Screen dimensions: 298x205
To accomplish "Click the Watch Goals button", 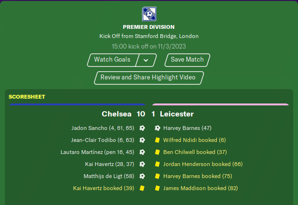I will click(x=112, y=60).
